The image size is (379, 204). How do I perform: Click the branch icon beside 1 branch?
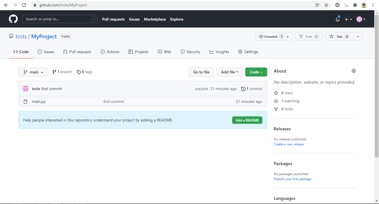(54, 72)
